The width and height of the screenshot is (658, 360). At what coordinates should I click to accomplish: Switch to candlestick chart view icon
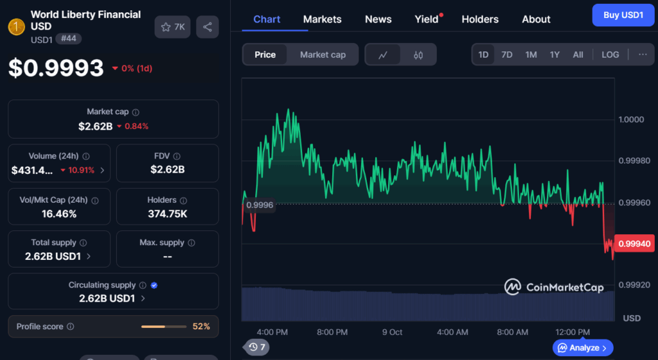tap(418, 55)
